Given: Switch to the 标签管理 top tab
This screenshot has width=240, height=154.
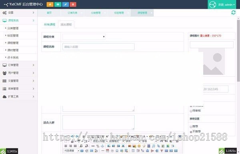Looking at the screenshot, I should (x=119, y=13).
